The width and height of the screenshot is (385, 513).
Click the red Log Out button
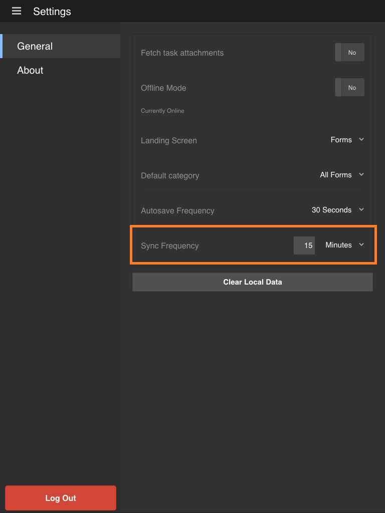[61, 498]
